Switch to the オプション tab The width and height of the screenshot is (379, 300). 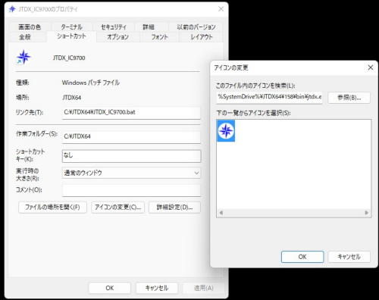[117, 37]
